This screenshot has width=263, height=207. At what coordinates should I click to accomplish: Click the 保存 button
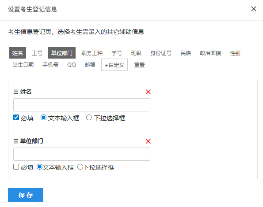(x=26, y=195)
